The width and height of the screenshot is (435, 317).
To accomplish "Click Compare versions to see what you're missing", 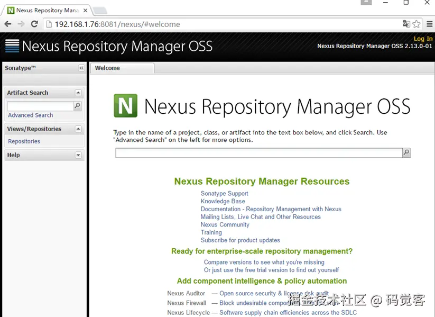I will tap(264, 262).
